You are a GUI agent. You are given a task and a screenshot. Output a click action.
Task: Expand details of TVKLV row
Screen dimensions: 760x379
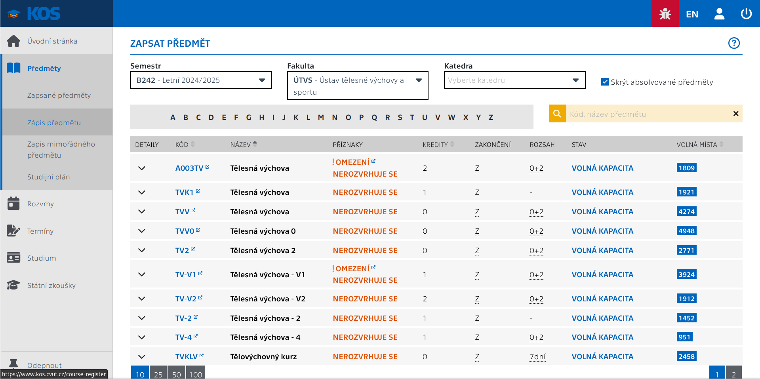(x=142, y=356)
